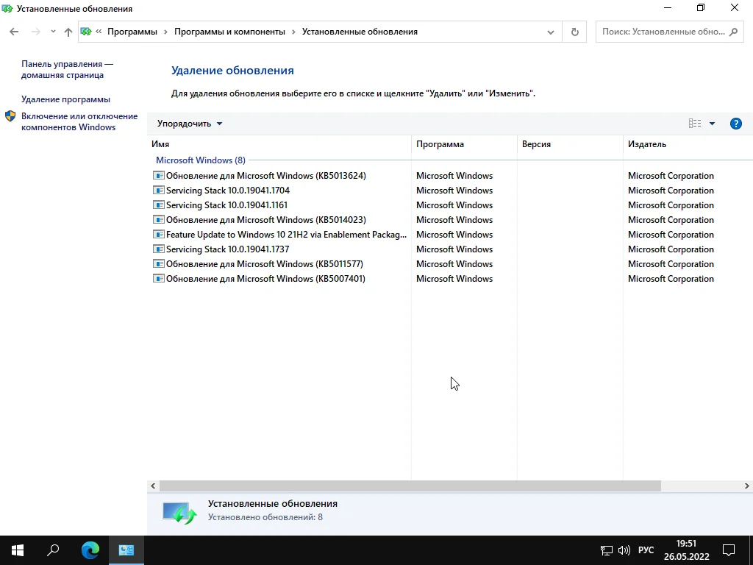Expand the address bar history dropdown

click(551, 32)
